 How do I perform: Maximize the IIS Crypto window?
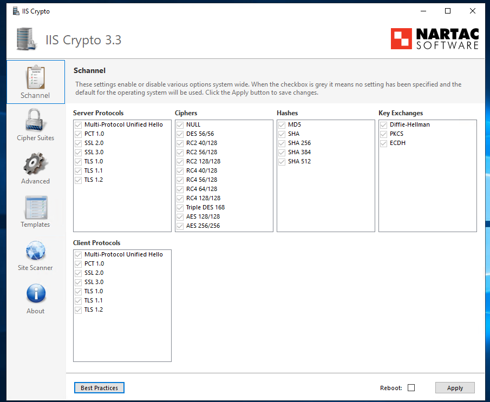click(447, 11)
